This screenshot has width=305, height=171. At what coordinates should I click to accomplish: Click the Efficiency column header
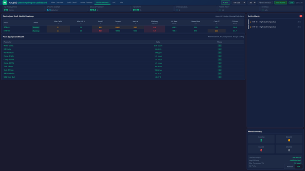tap(154, 22)
